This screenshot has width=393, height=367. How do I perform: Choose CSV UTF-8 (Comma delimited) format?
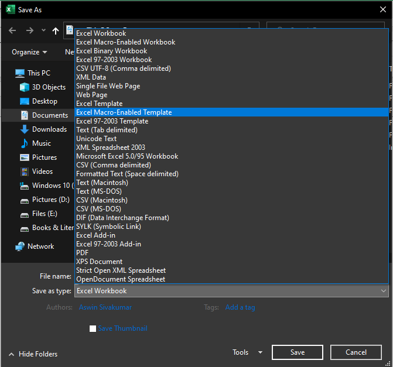point(231,68)
